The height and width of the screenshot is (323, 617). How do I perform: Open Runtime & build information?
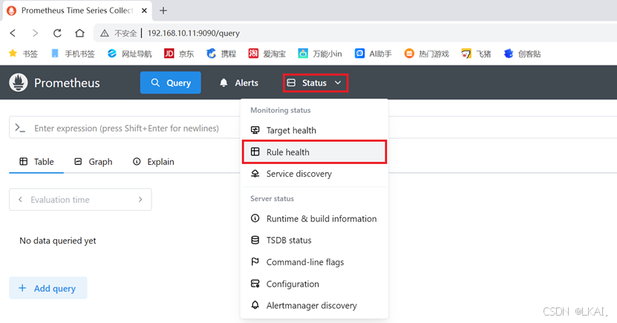click(314, 218)
